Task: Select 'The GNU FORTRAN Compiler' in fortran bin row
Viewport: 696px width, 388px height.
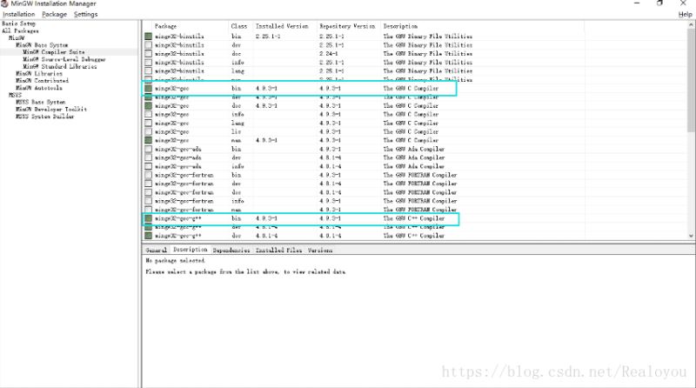Action: pyautogui.click(x=420, y=175)
